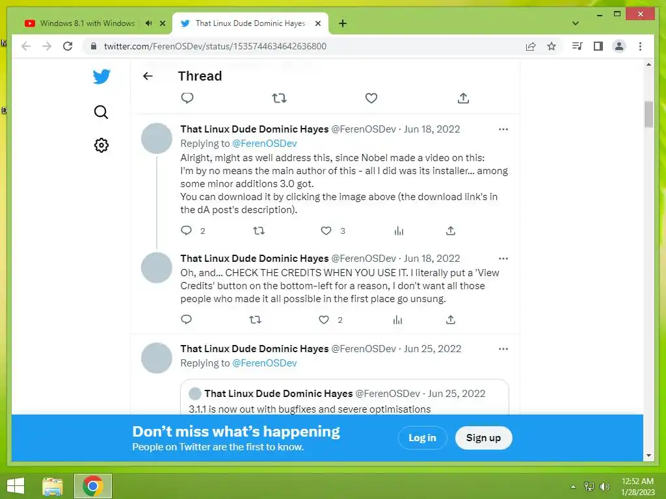The height and width of the screenshot is (499, 666).
Task: Open more options on Jun 25 tweet
Action: [503, 349]
